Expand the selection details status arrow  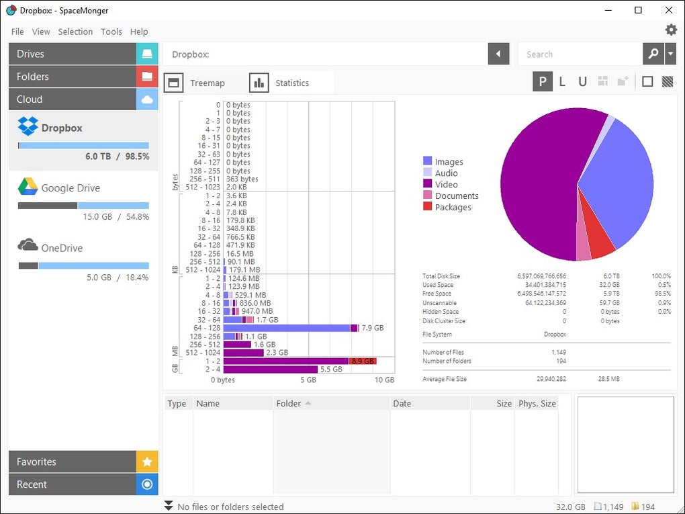click(169, 506)
